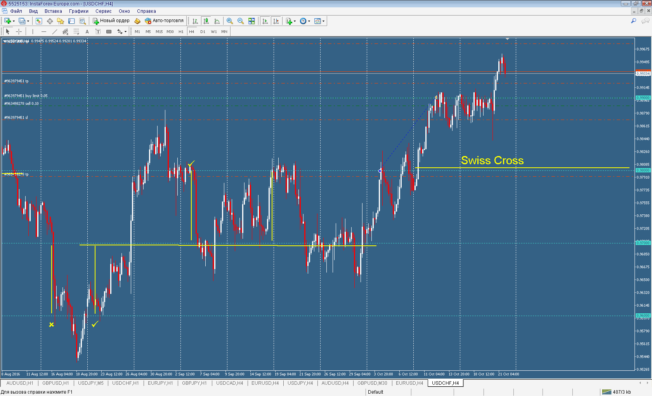The height and width of the screenshot is (396, 652).
Task: Toggle chart shift from right edge
Action: click(276, 21)
